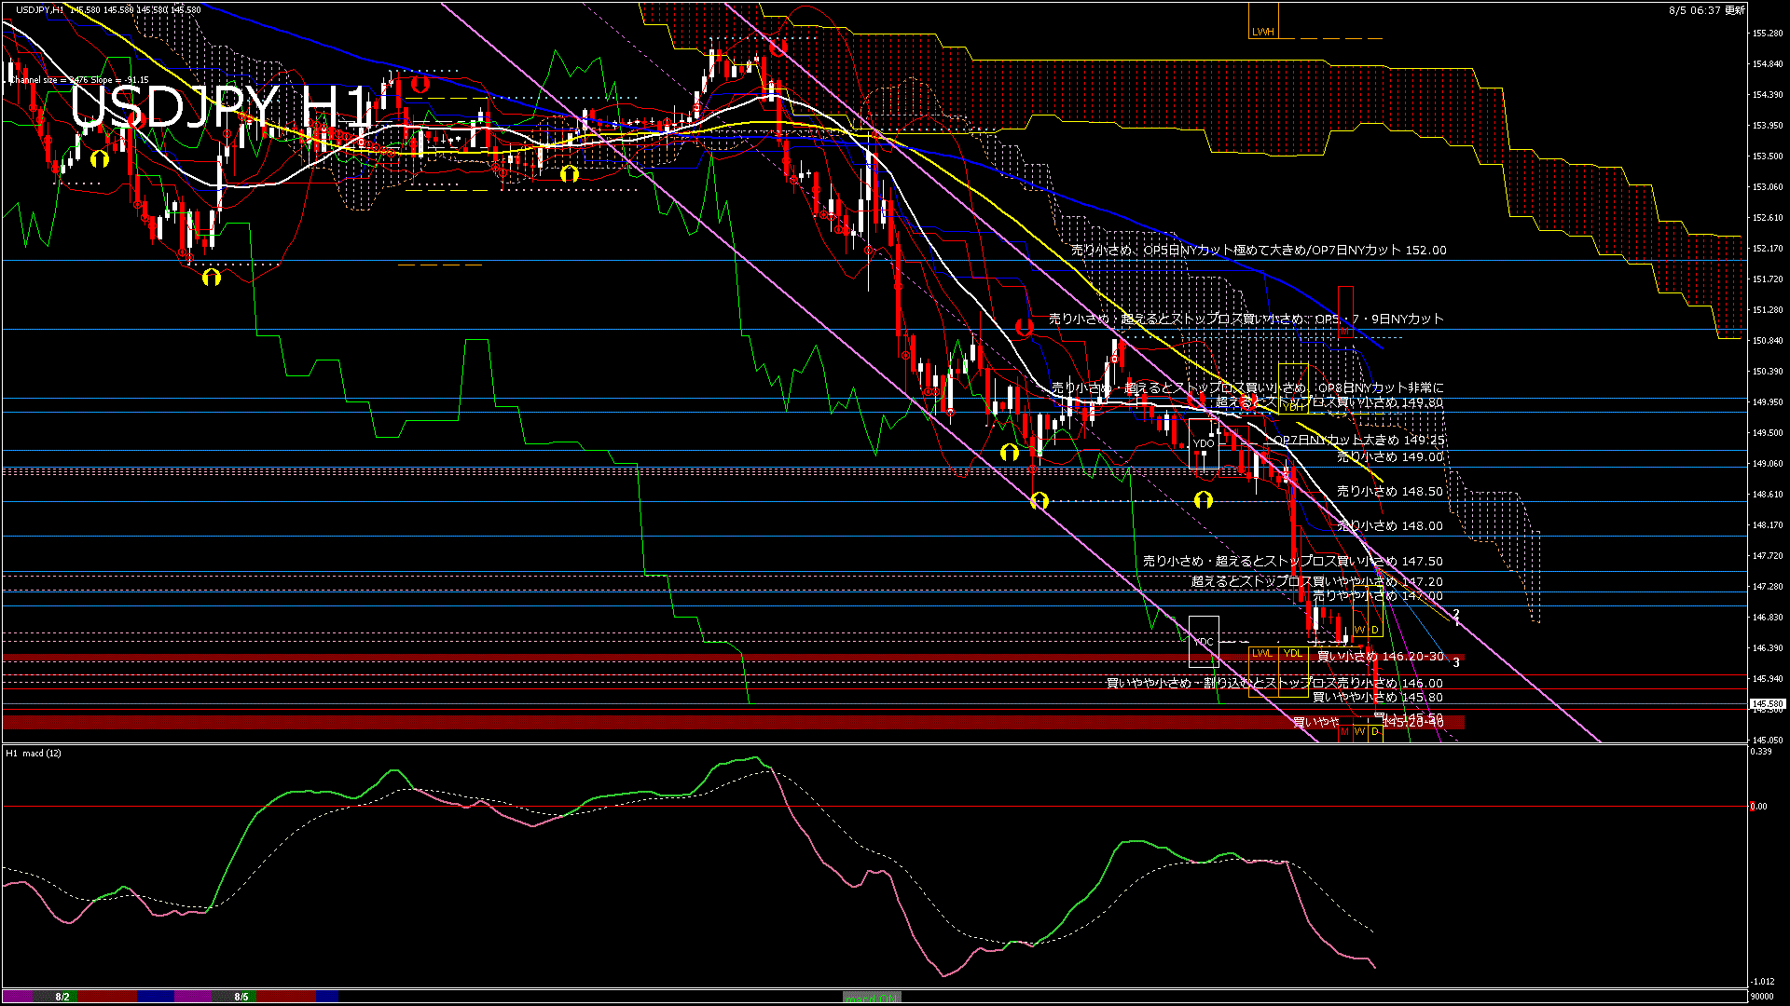
Task: Click the red M box at bottom
Action: [1344, 732]
